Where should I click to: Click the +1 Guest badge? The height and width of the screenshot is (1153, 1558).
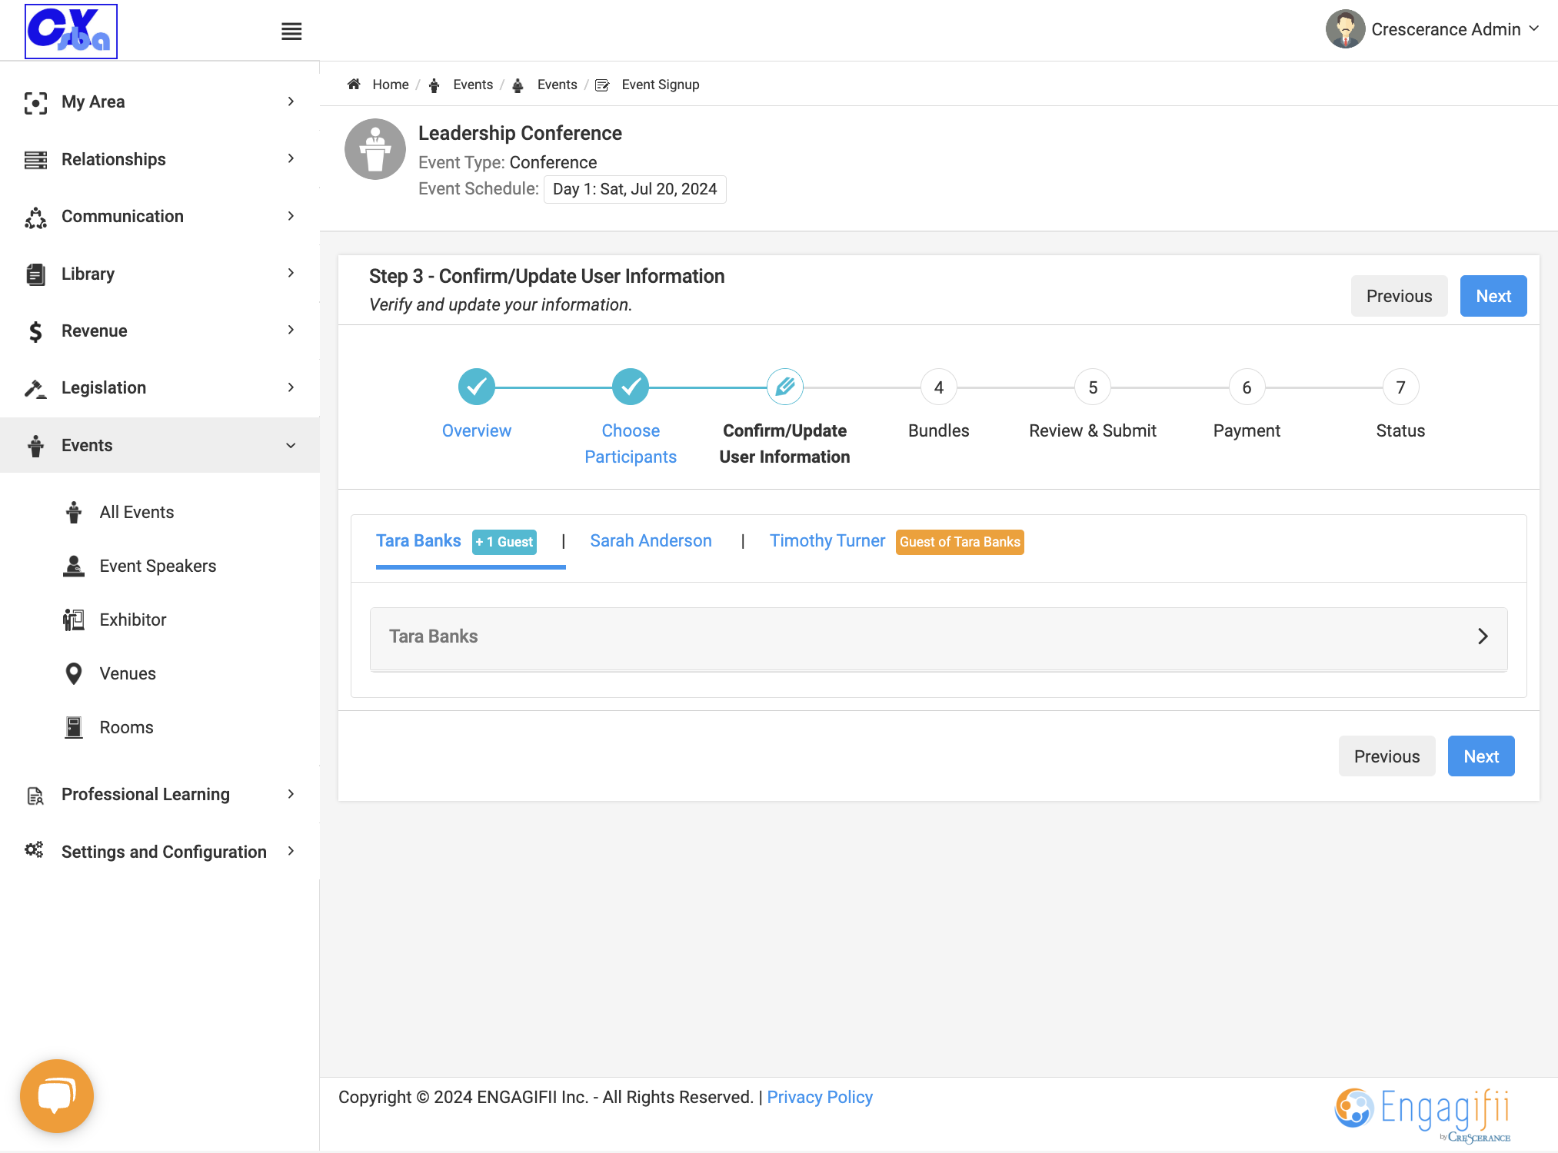click(504, 542)
